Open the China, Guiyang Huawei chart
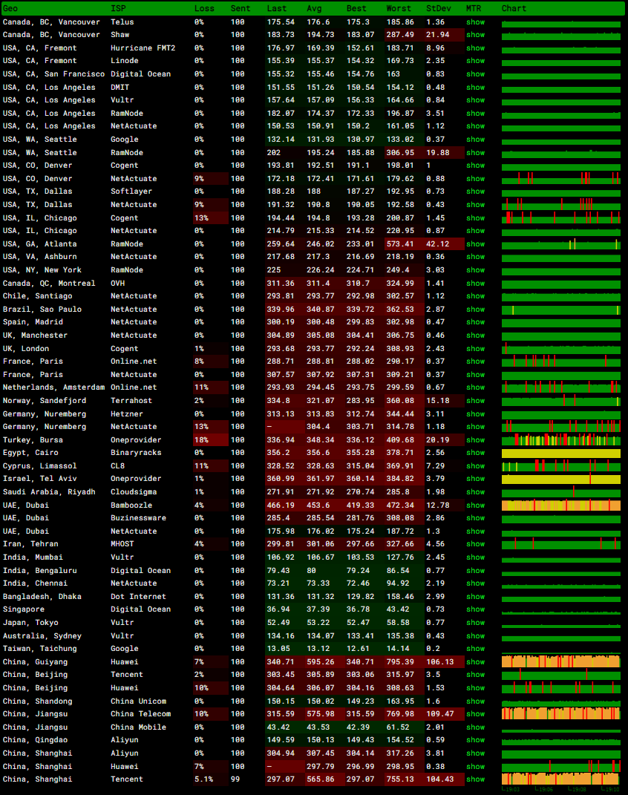628x795 pixels. [x=560, y=662]
